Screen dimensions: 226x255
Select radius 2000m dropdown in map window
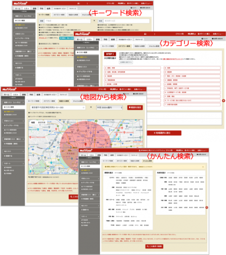click(x=109, y=108)
